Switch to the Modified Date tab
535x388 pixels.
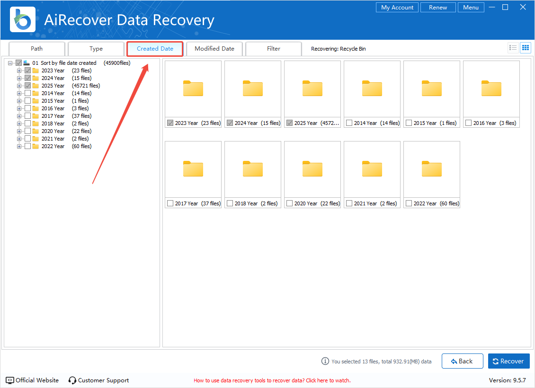tap(214, 49)
